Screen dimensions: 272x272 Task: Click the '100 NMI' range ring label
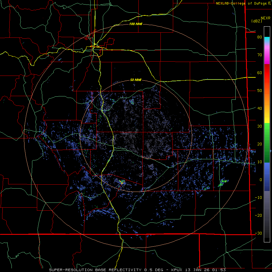coord(136,24)
